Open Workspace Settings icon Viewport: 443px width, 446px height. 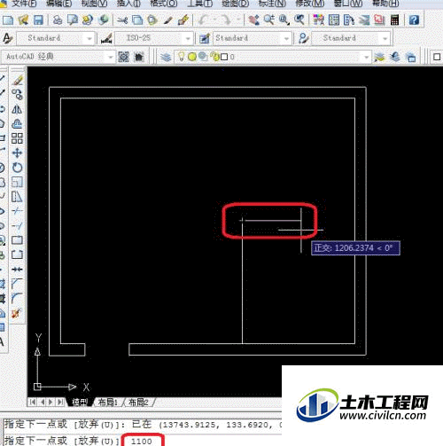124,57
